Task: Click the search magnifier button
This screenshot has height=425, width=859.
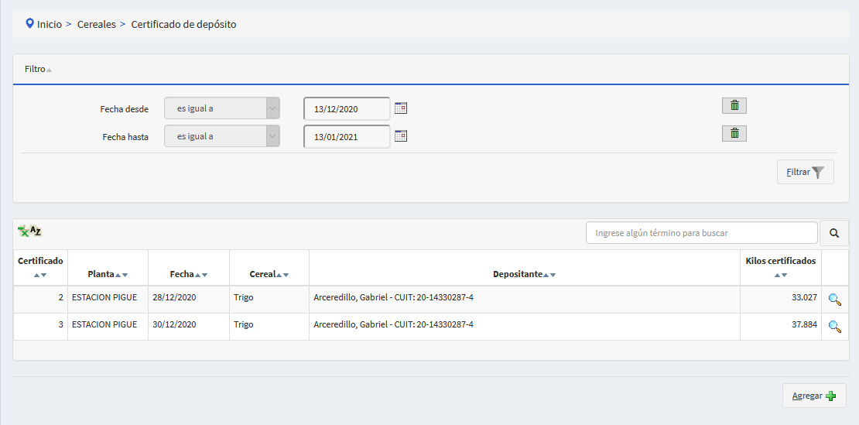Action: (834, 233)
